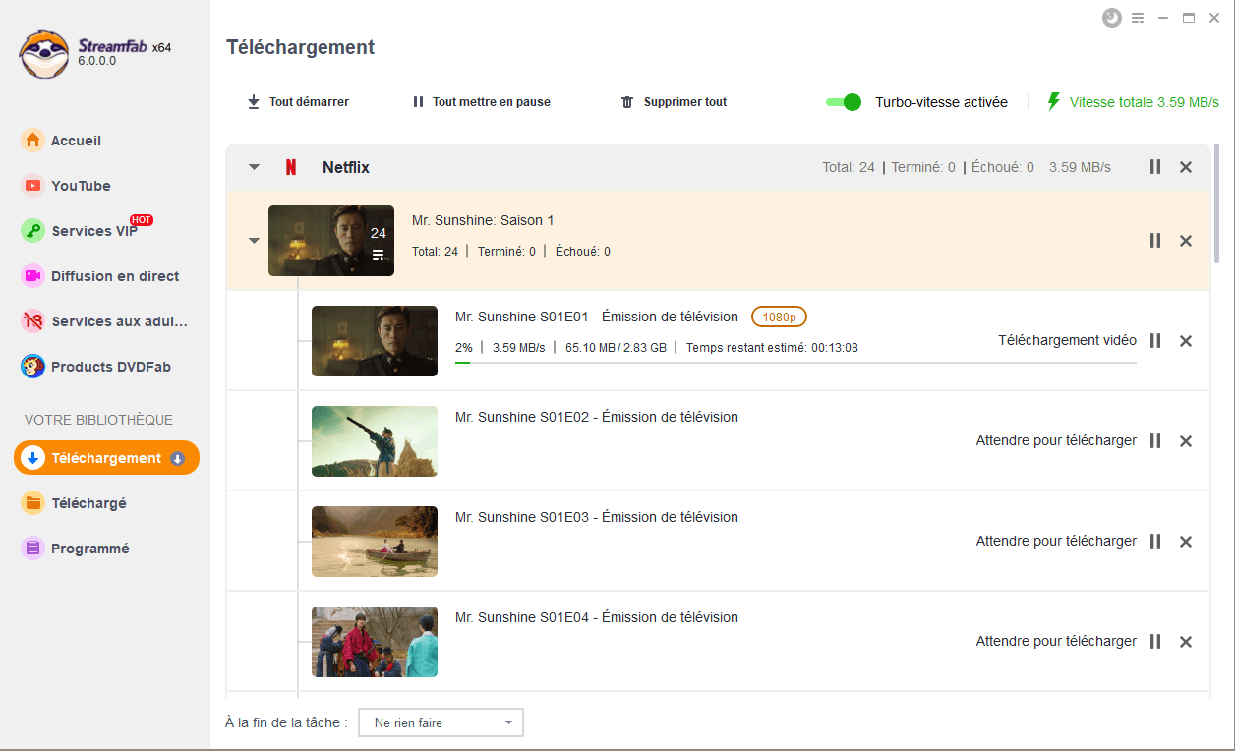
Task: Remove the Netflix group
Action: [1186, 167]
